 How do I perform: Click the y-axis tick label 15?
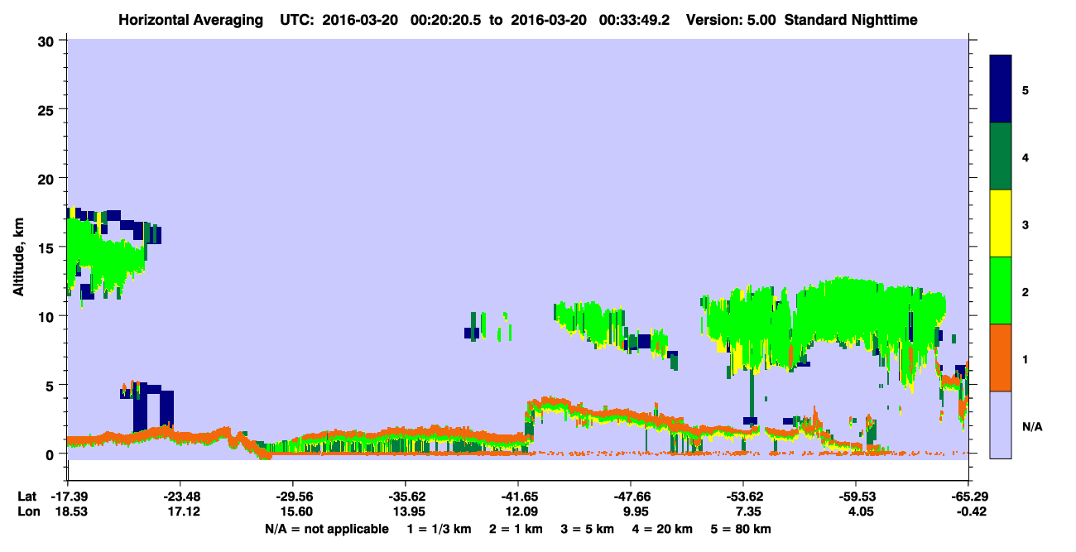(x=48, y=247)
